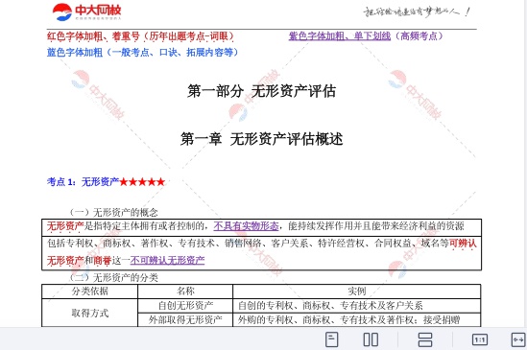The image size is (527, 350).
Task: Click the handwritten slogan in header
Action: 416,12
